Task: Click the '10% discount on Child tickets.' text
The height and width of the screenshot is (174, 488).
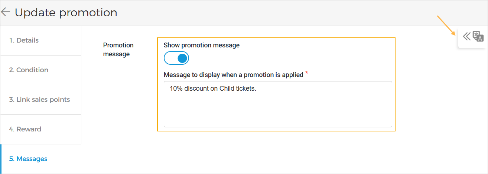Action: pos(213,89)
